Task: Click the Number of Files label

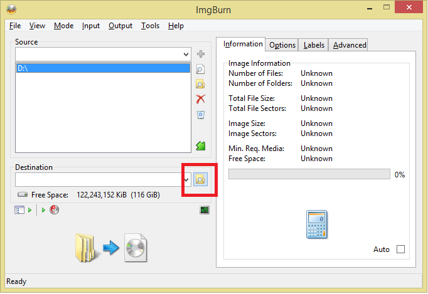Action: (255, 73)
